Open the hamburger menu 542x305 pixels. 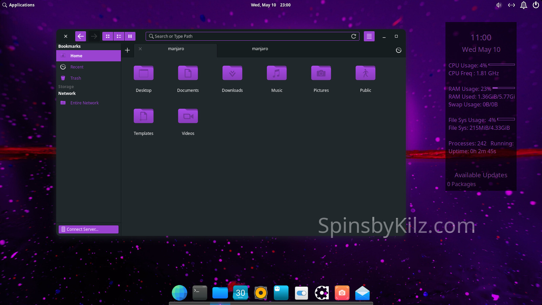click(x=369, y=36)
